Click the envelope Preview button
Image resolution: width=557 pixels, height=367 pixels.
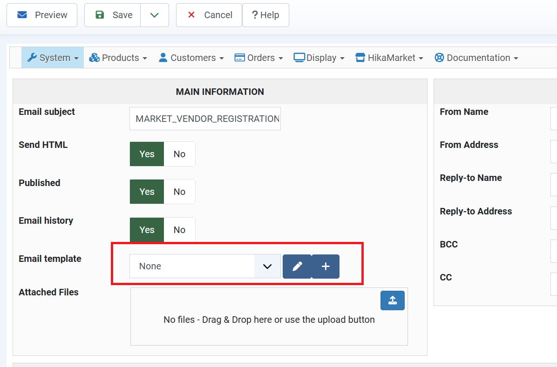[42, 15]
